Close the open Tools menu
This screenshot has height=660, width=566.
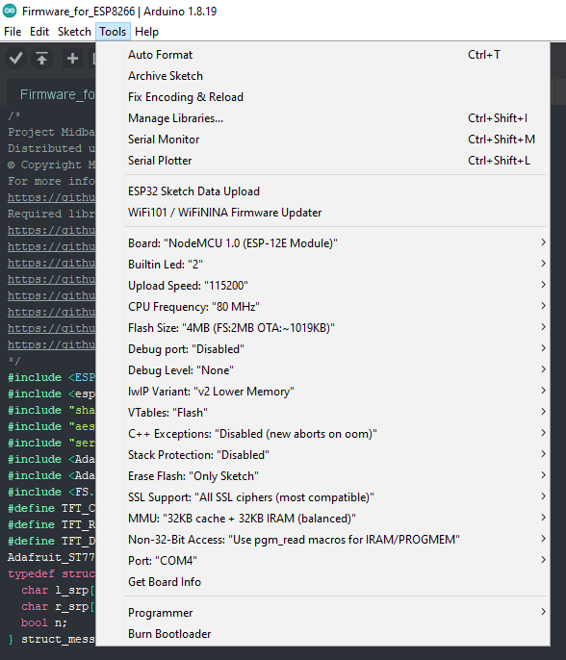(113, 32)
